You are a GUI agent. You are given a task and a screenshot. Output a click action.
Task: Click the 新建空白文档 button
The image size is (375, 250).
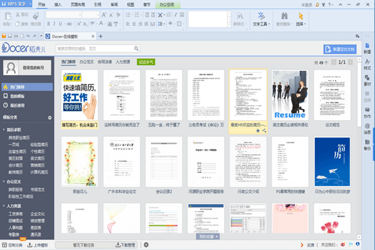tap(340, 49)
